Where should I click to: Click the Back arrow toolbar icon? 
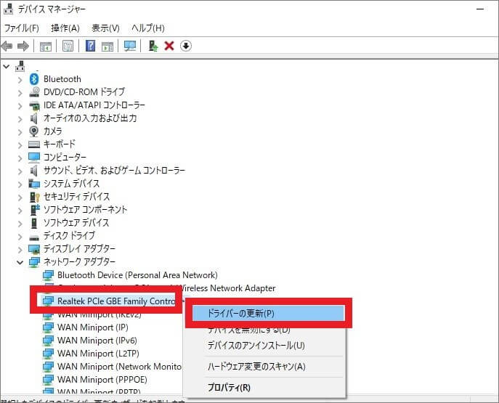(7, 46)
